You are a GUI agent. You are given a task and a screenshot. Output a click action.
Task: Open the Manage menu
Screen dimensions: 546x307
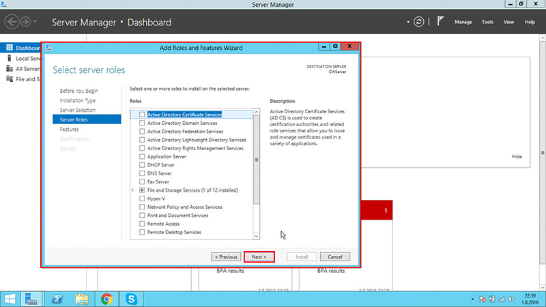[463, 22]
